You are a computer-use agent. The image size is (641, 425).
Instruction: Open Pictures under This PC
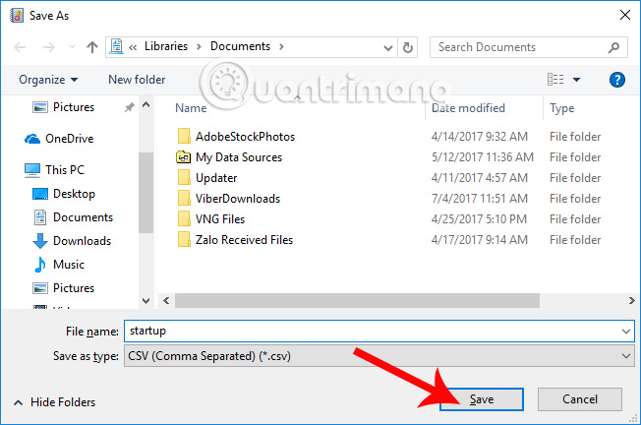63,288
